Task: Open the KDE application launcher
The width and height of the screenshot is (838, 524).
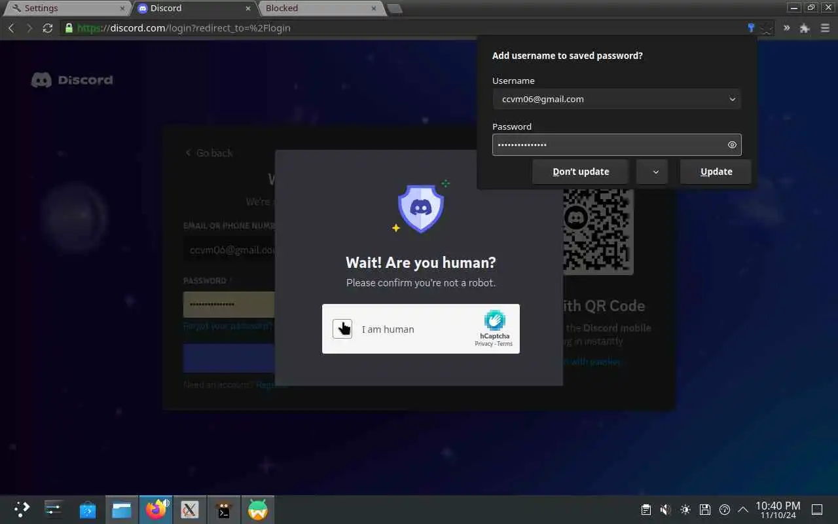Action: (22, 509)
